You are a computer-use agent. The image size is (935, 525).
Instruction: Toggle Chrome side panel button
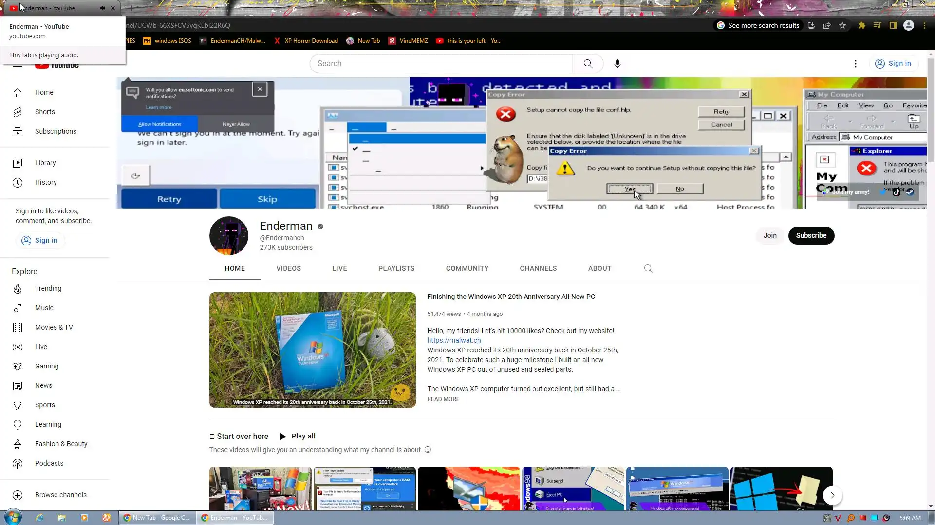893,25
